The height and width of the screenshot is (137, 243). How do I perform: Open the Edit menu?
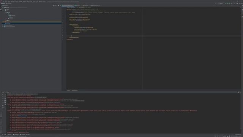[x=6, y=1]
